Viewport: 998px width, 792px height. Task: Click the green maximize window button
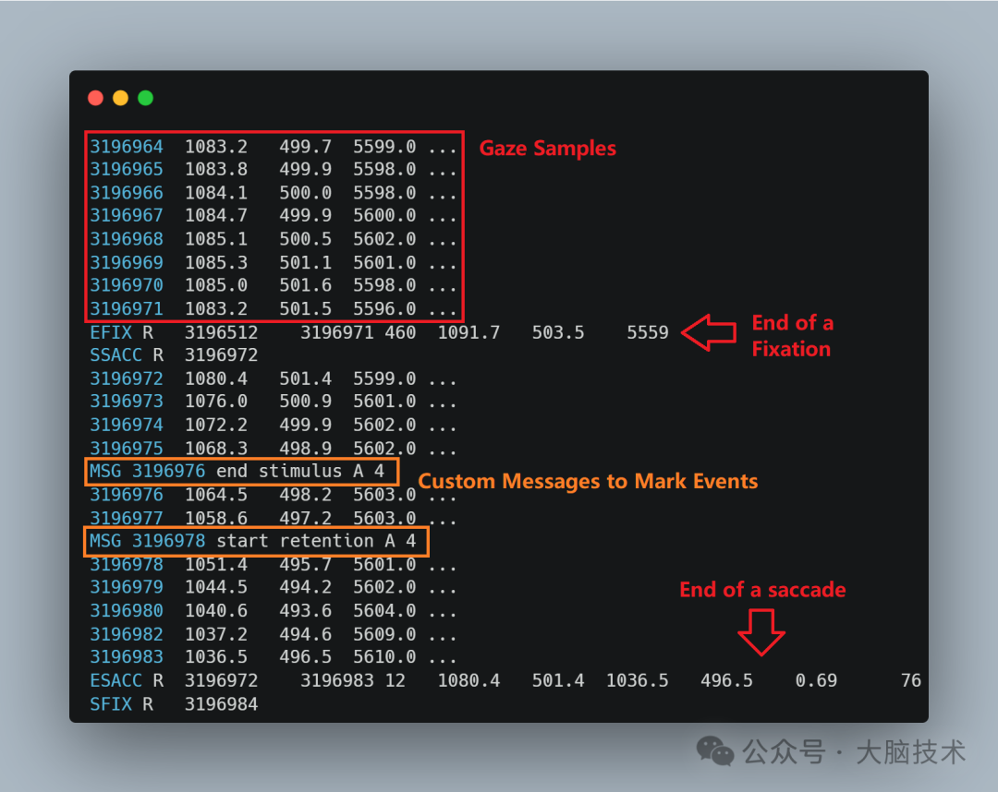[x=145, y=98]
